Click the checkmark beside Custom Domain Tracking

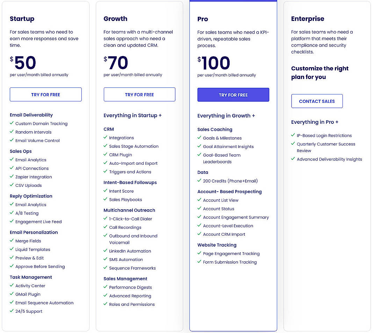point(11,124)
